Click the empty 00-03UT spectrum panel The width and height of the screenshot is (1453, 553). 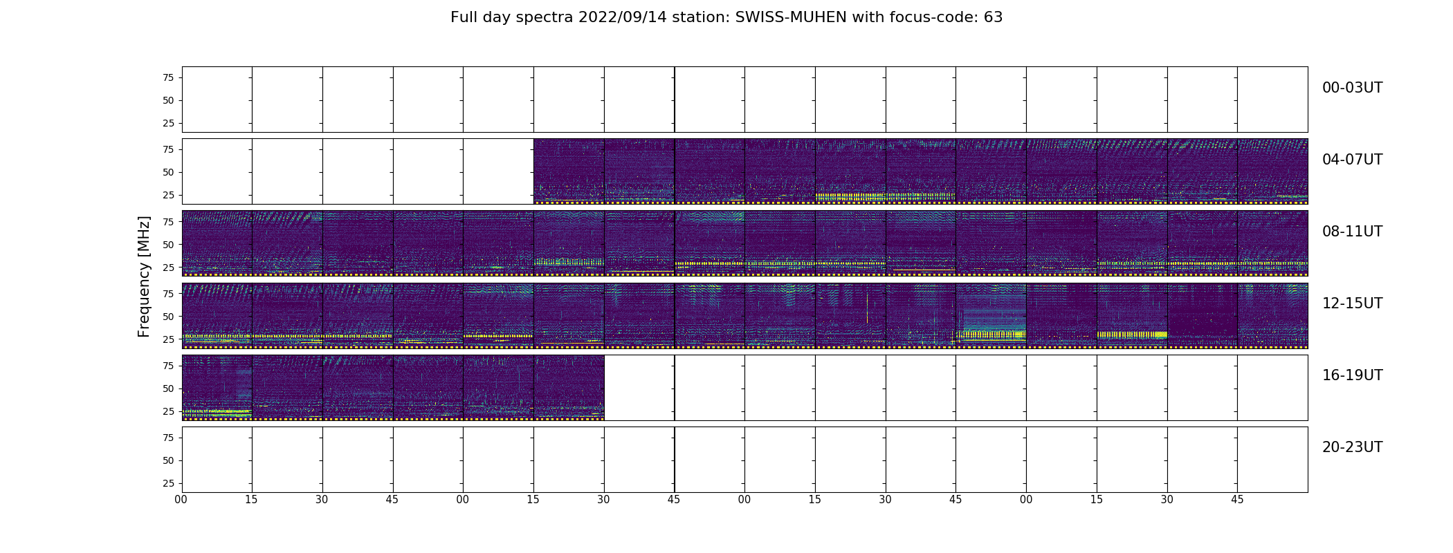coord(744,100)
